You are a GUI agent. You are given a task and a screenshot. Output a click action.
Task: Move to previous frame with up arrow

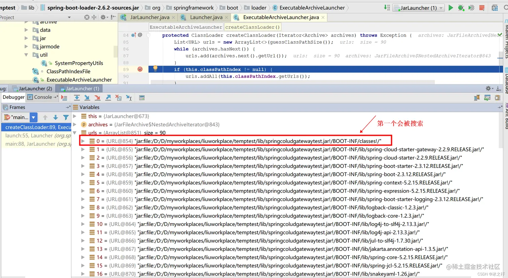(x=45, y=117)
